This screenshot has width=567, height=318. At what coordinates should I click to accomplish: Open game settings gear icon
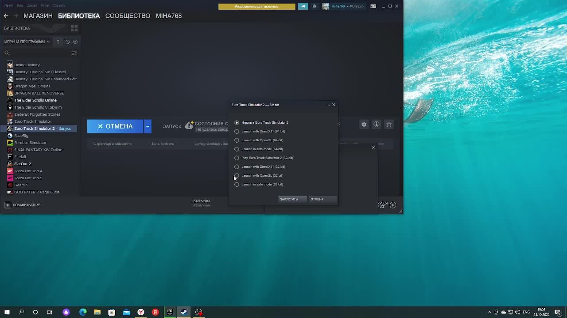(364, 125)
